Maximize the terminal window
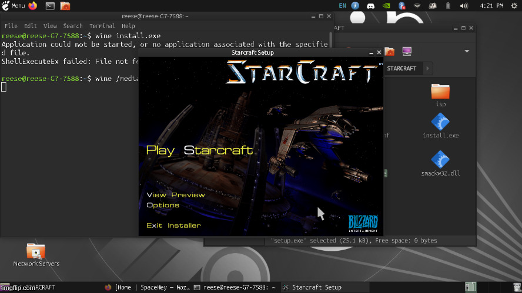Image resolution: width=522 pixels, height=293 pixels. click(x=321, y=16)
